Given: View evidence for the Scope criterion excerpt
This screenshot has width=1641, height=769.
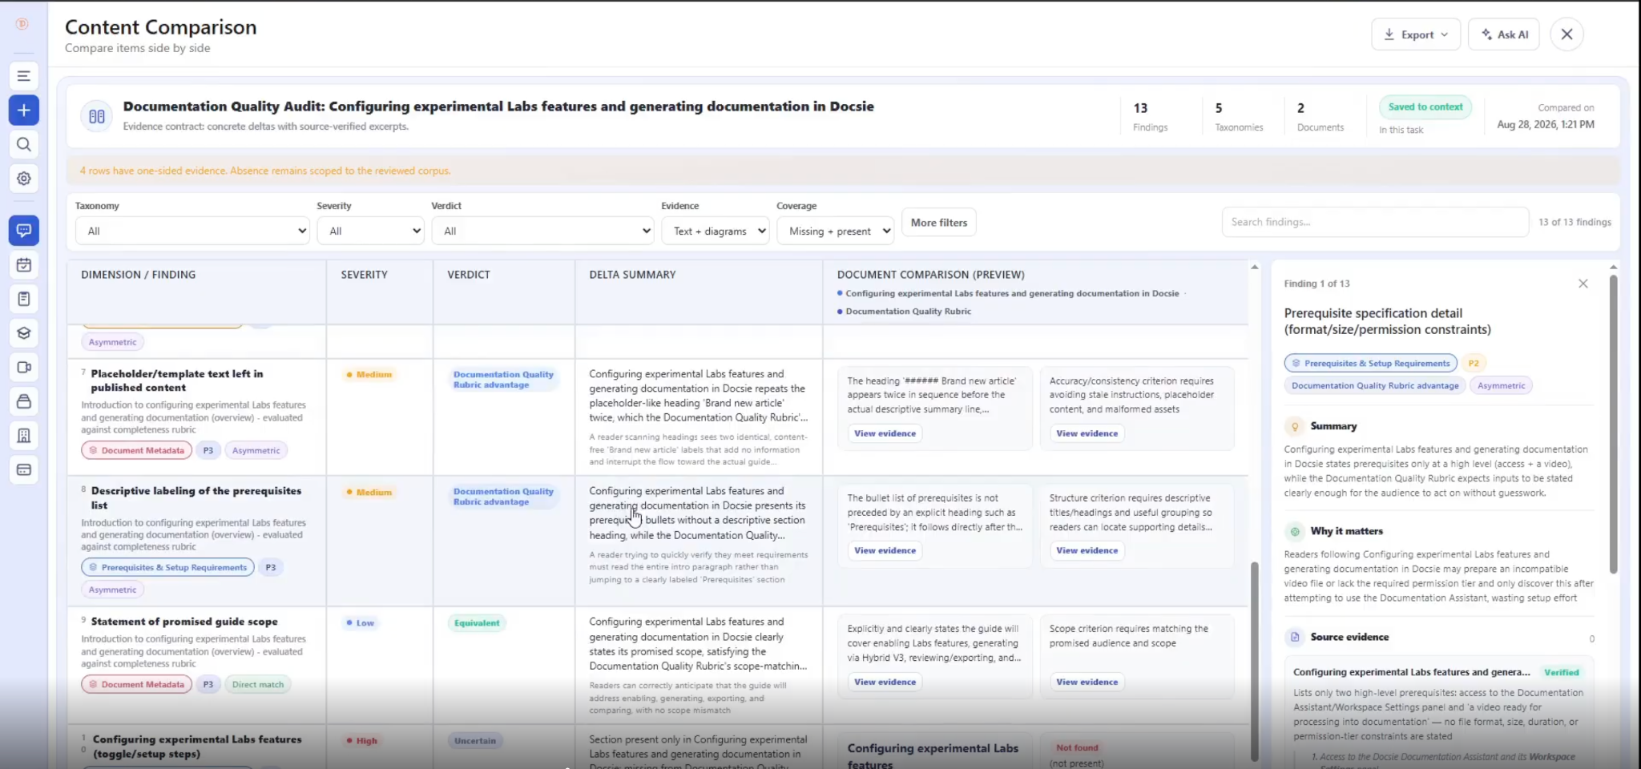Looking at the screenshot, I should 1087,682.
